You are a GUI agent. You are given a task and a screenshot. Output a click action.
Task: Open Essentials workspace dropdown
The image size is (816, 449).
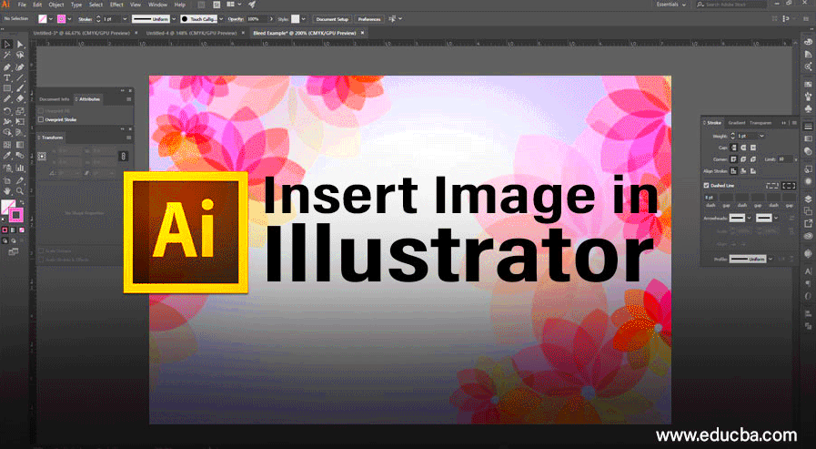(671, 5)
